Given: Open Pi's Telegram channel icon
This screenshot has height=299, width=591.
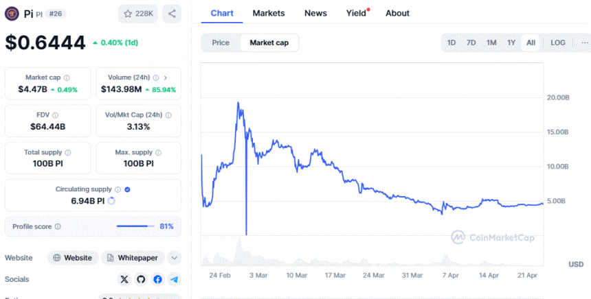Looking at the screenshot, I should tap(174, 279).
